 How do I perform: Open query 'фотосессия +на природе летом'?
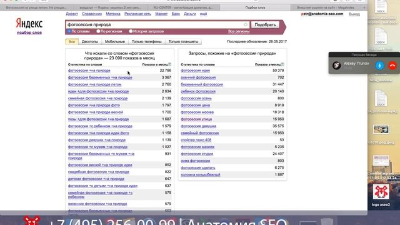pyautogui.click(x=94, y=84)
